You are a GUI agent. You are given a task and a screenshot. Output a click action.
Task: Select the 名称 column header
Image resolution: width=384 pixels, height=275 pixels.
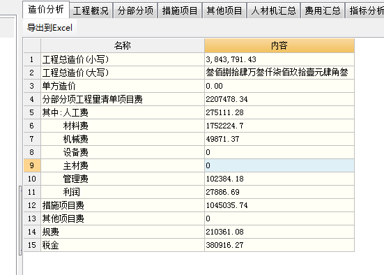[123, 45]
